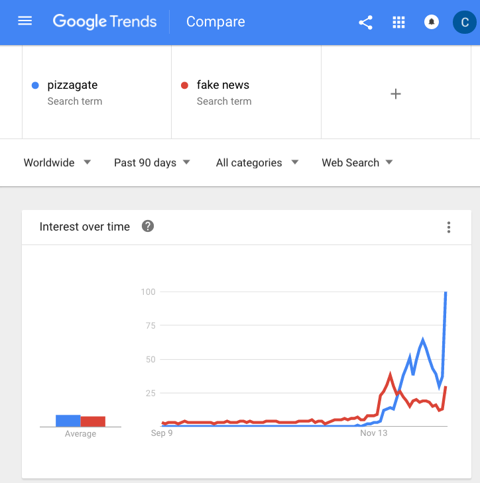Open the notifications bell
Screen dimensions: 480x483
[x=432, y=22]
